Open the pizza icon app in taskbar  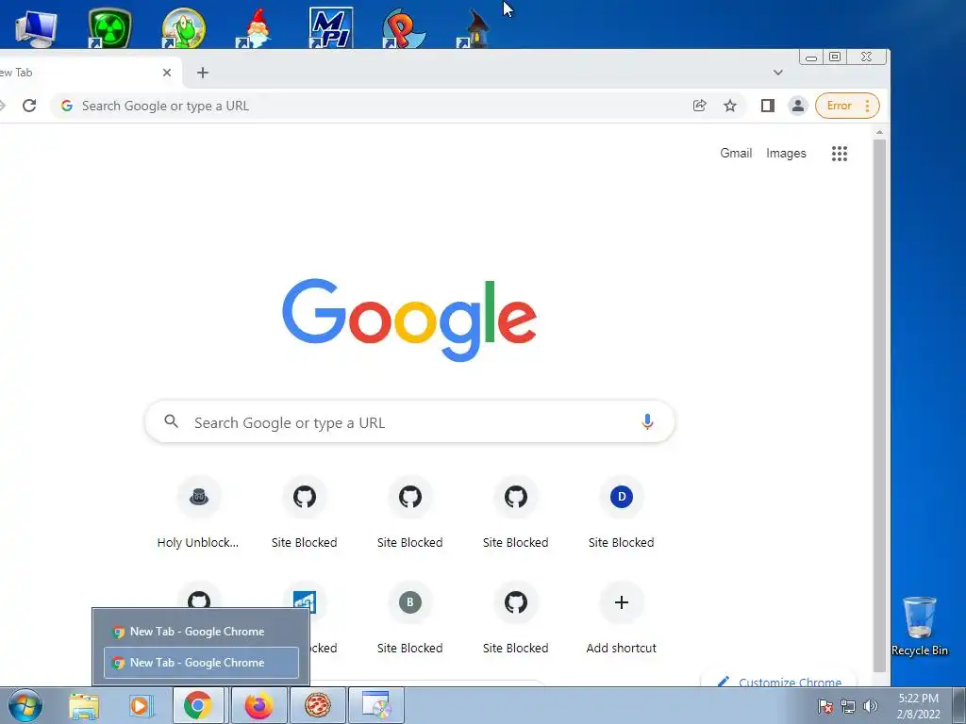coord(317,705)
